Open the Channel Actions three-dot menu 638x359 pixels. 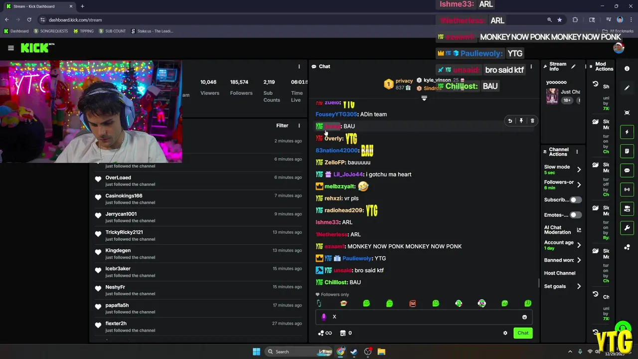(577, 152)
